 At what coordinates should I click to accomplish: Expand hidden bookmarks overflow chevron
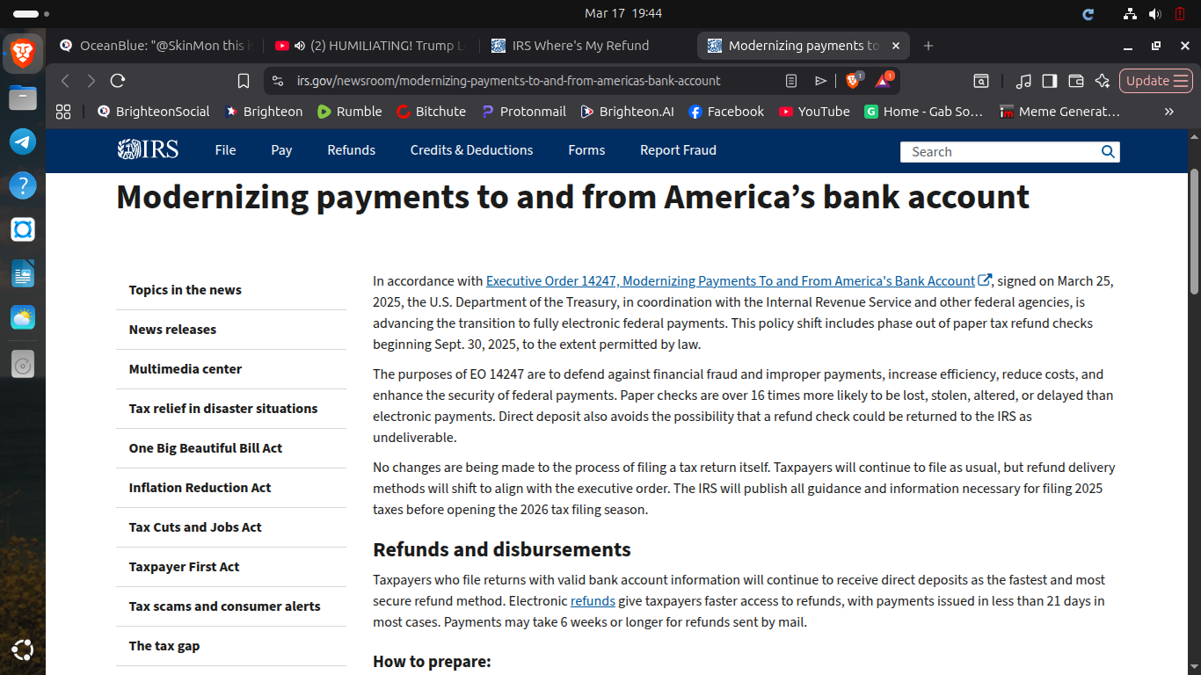pos(1168,112)
